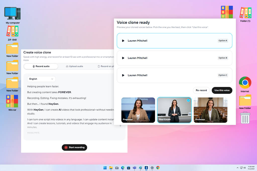Screen dimensions: 257x171
Task: Open the Folder (1) desktop icon
Action: point(245,14)
